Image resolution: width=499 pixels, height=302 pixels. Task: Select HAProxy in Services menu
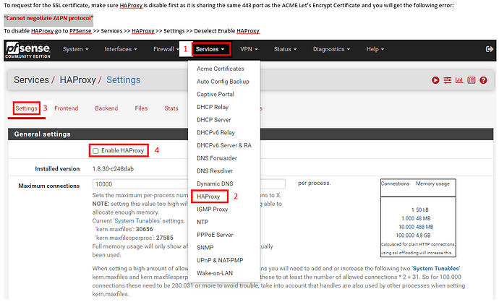coord(208,197)
